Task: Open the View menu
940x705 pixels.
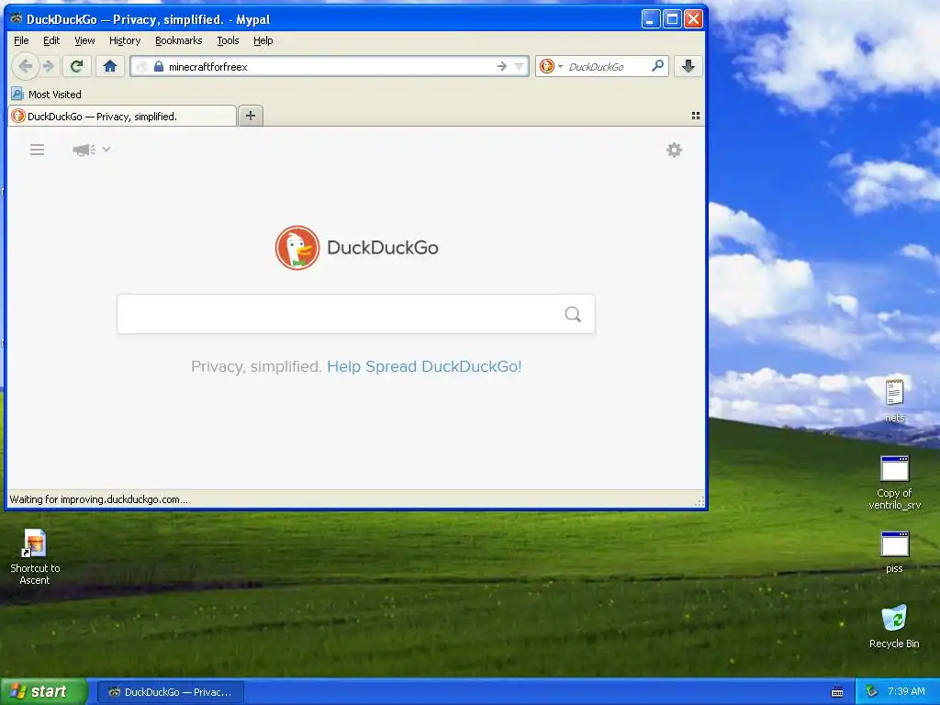Action: 84,40
